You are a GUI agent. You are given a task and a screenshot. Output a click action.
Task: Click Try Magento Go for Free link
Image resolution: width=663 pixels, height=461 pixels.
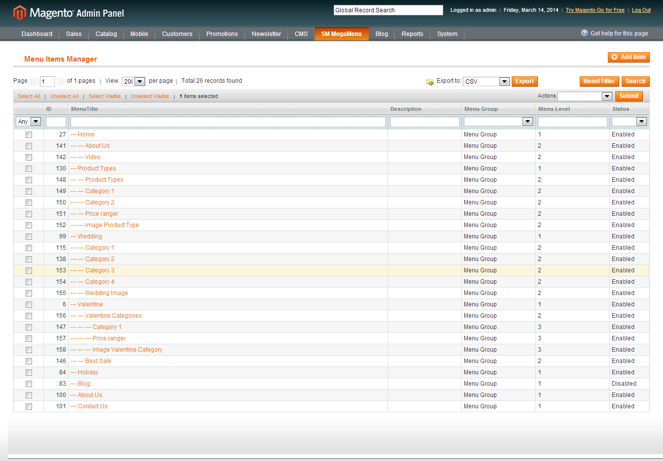[x=595, y=10]
